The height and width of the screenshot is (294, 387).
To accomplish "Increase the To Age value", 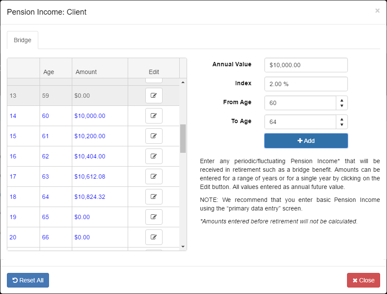I will point(341,119).
